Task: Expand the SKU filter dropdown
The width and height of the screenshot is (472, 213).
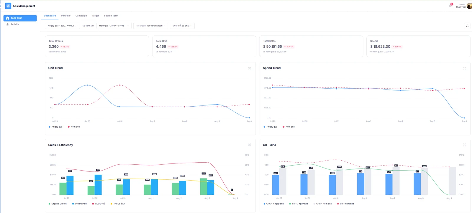Action: [182, 26]
